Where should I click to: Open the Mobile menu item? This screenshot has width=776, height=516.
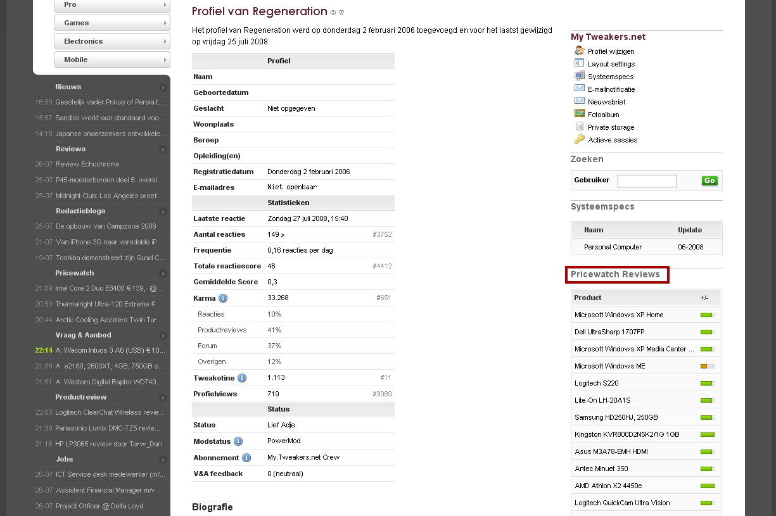tap(112, 60)
